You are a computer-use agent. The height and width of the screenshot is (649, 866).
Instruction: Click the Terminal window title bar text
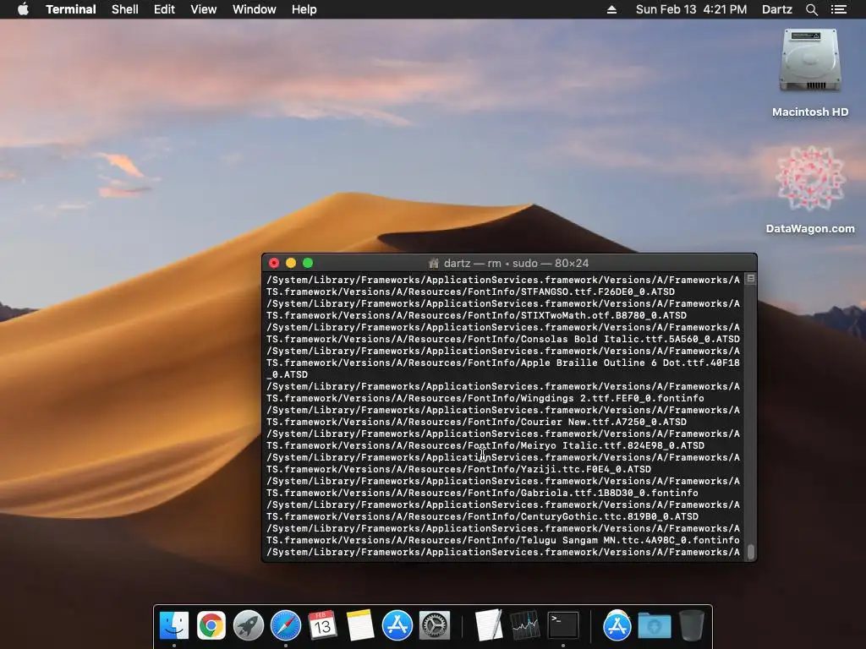(516, 264)
